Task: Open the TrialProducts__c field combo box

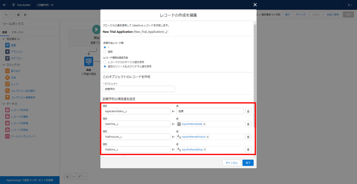Action: 136,137
